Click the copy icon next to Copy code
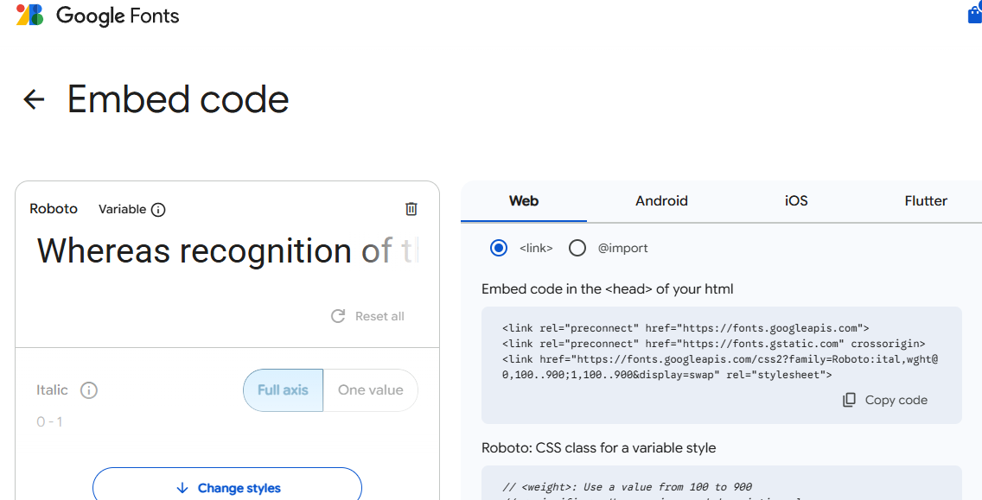Image resolution: width=982 pixels, height=500 pixels. [850, 400]
